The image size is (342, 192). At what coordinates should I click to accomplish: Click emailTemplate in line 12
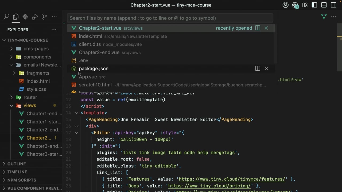point(145,99)
